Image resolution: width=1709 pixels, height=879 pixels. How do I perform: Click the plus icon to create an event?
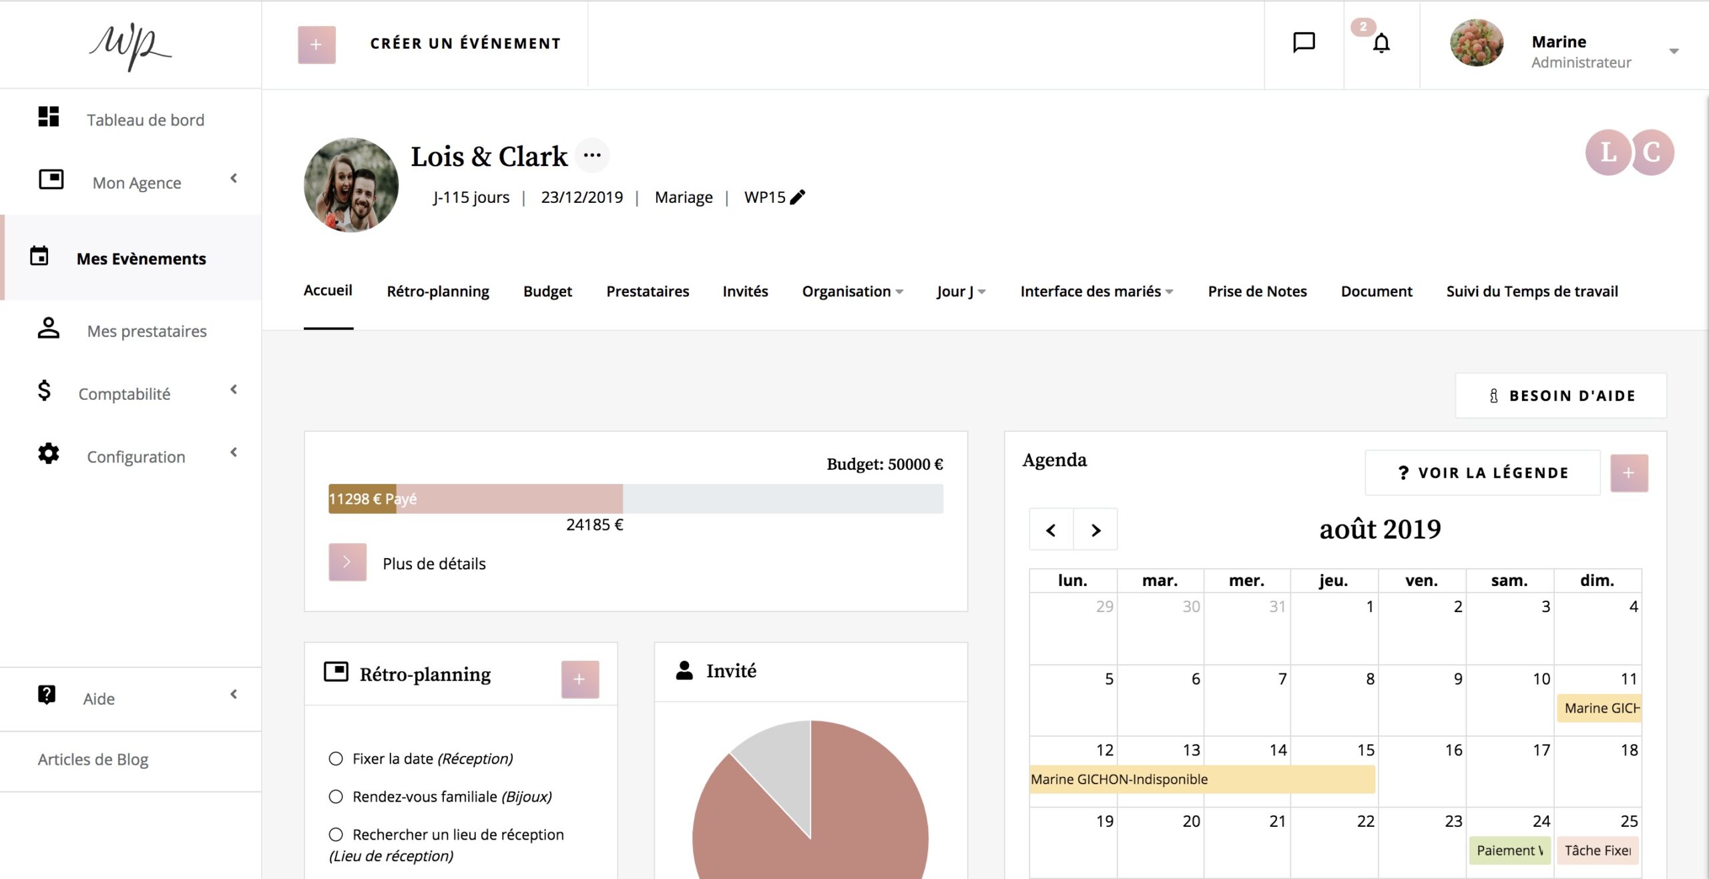point(316,45)
